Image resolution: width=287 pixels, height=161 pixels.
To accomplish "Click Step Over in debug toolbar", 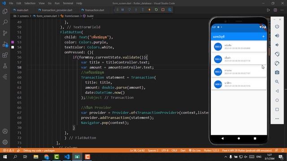I will tap(129, 10).
